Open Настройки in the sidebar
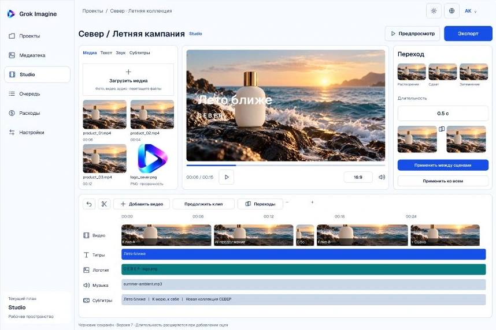The width and height of the screenshot is (496, 330). (37, 132)
